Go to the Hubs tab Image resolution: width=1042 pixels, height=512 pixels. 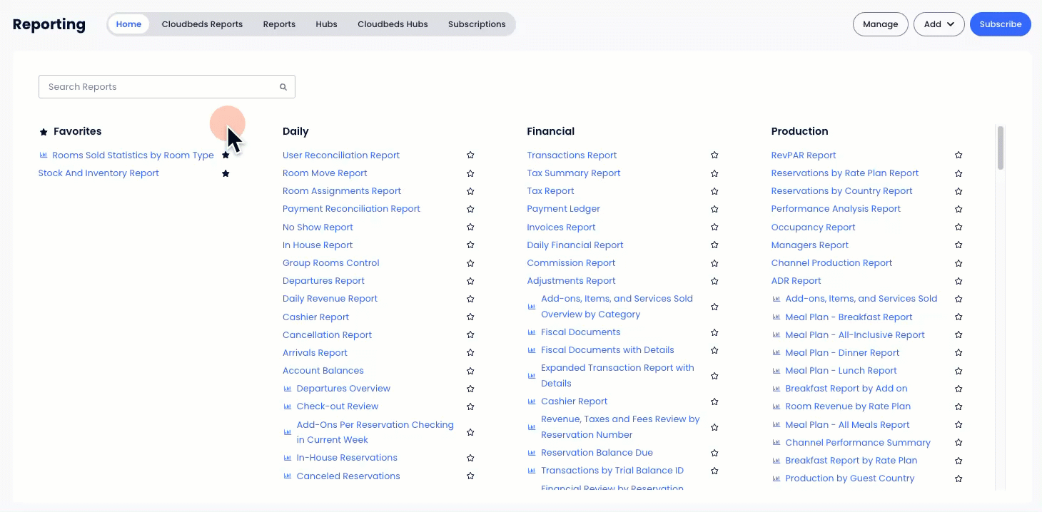(x=326, y=24)
